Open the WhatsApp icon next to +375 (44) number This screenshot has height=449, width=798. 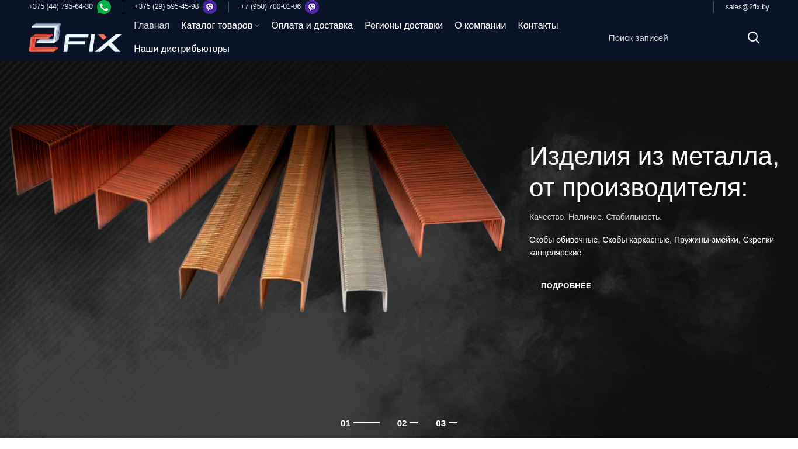(104, 7)
